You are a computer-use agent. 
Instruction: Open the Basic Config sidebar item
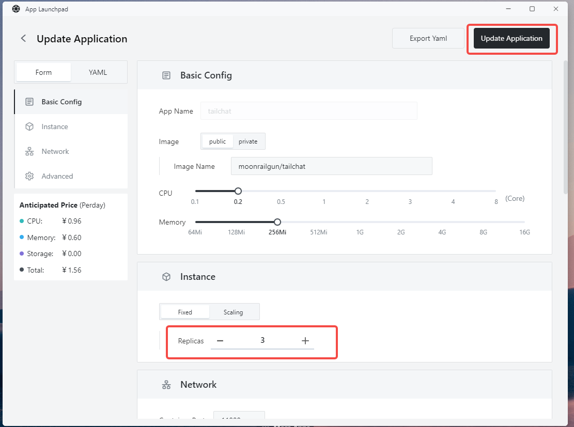[x=71, y=102]
